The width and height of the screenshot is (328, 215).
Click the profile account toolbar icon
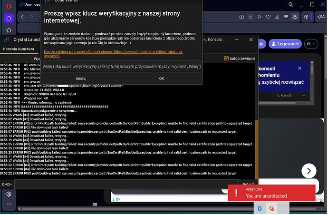295,17
